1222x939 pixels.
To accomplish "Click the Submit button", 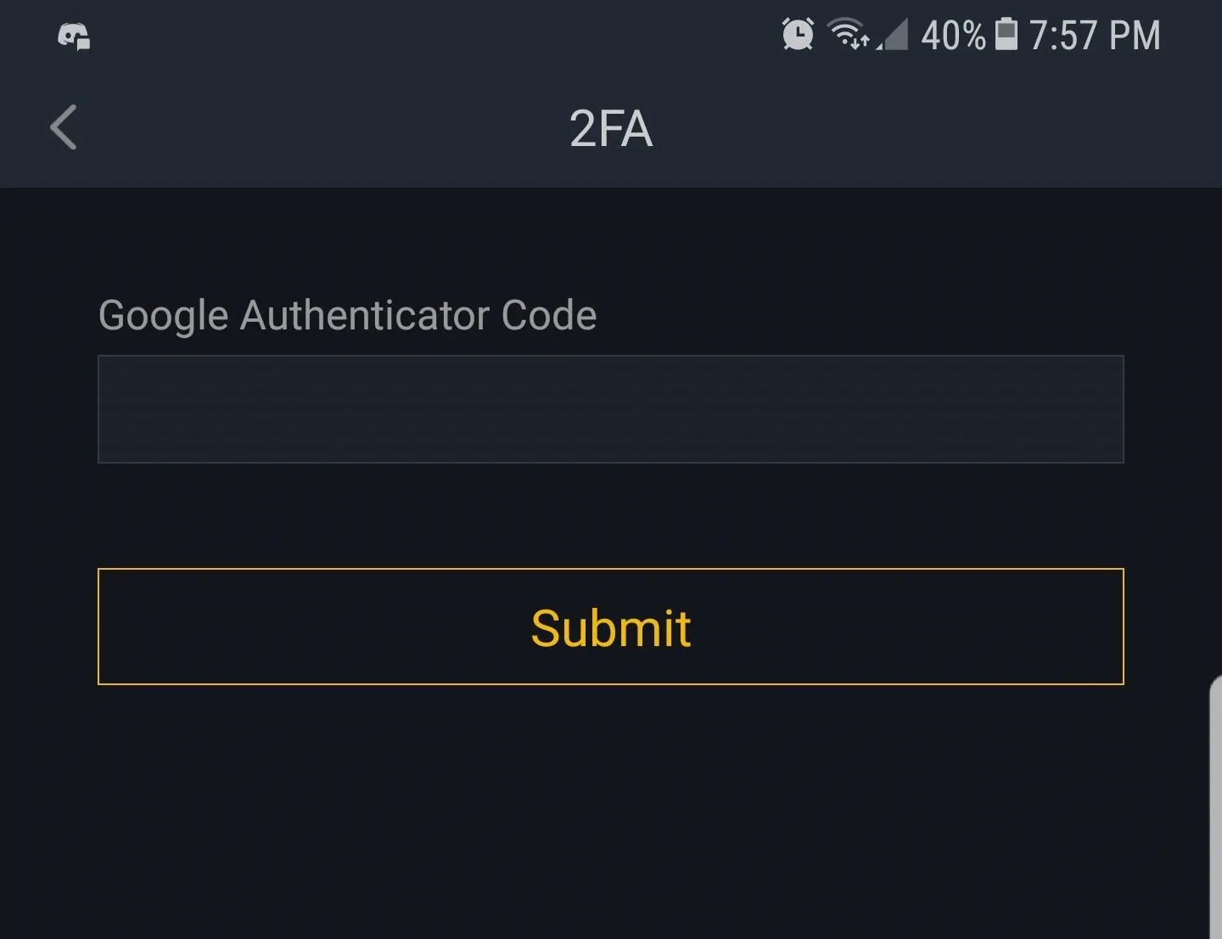I will (611, 627).
